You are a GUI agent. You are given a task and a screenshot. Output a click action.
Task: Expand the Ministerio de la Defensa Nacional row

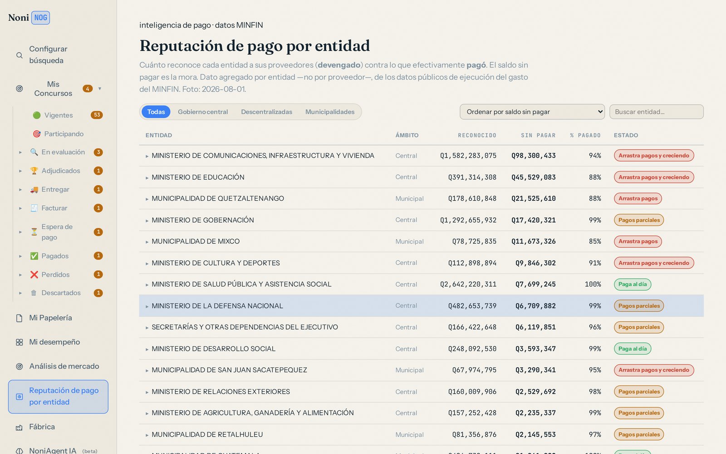147,306
